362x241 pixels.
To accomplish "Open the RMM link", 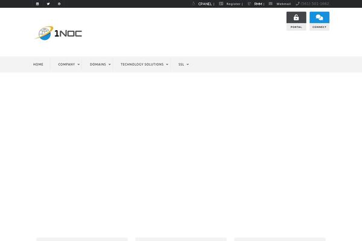I will coord(258,4).
